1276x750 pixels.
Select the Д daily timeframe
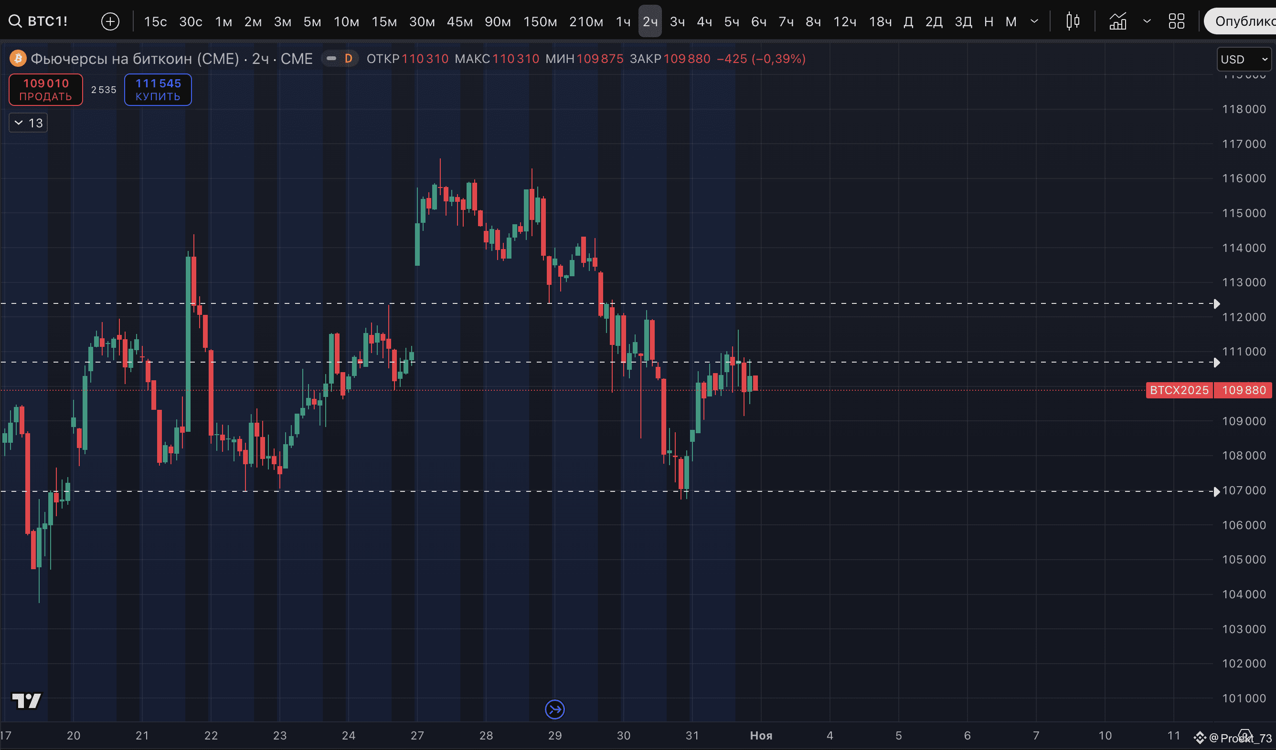pyautogui.click(x=908, y=21)
